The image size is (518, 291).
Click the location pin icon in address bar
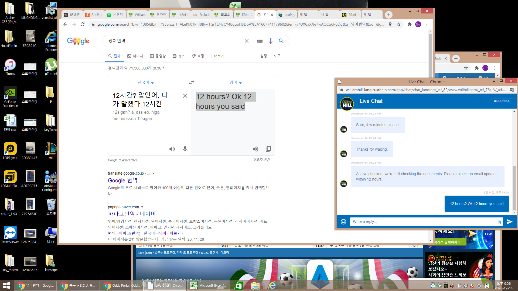pyautogui.click(x=390, y=24)
